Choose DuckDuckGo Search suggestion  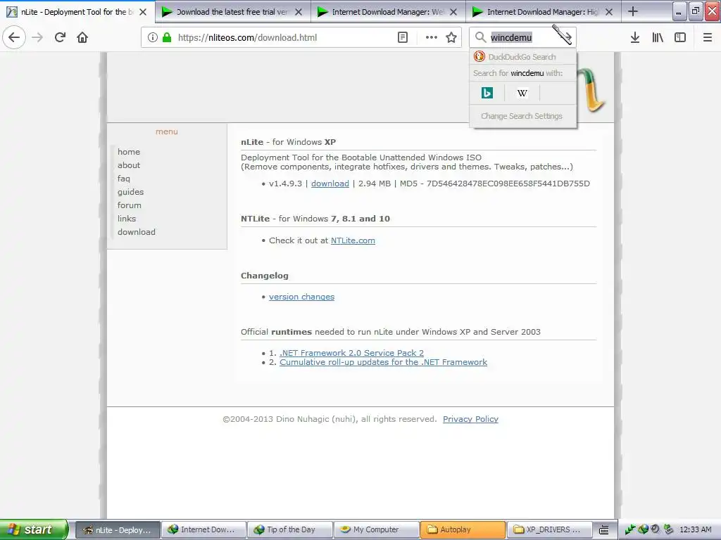tap(523, 57)
